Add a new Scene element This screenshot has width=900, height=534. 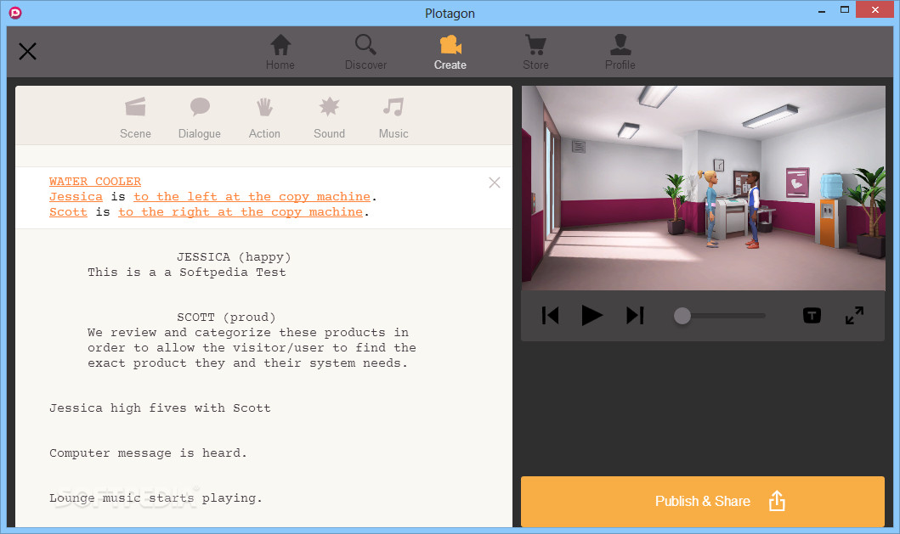[135, 118]
